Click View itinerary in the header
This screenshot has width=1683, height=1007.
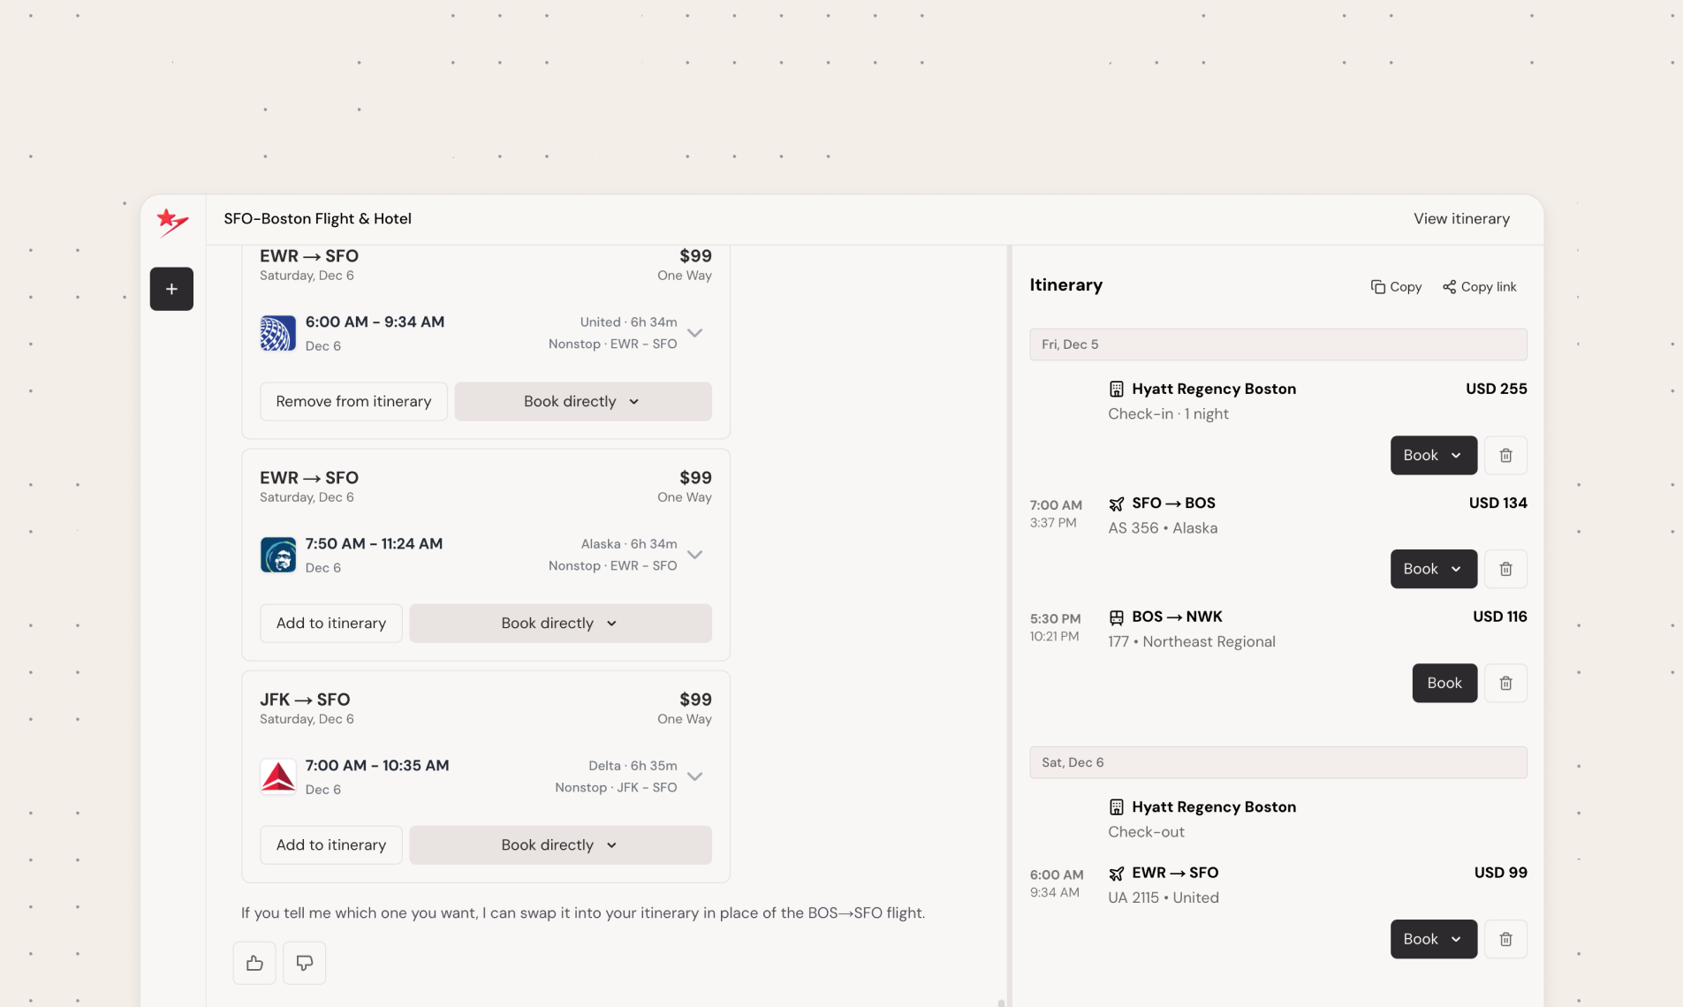click(x=1461, y=218)
